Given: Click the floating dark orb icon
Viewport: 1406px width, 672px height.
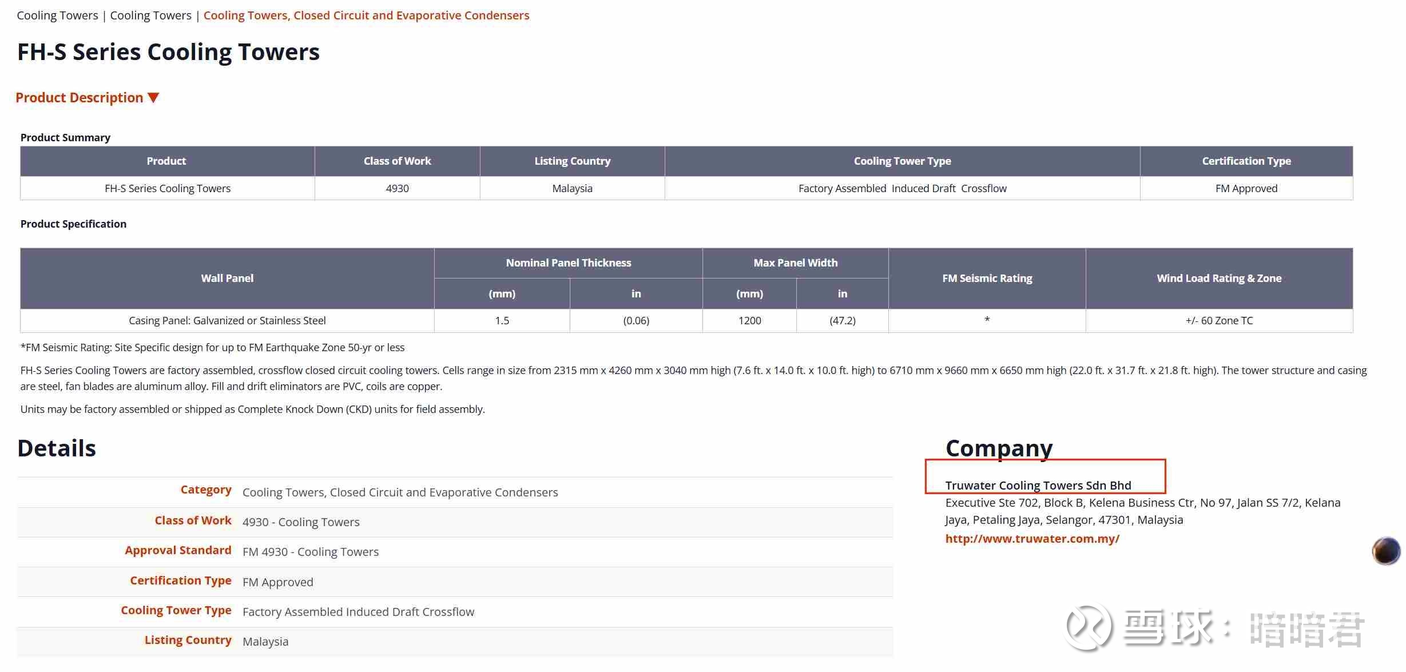Looking at the screenshot, I should [x=1385, y=551].
